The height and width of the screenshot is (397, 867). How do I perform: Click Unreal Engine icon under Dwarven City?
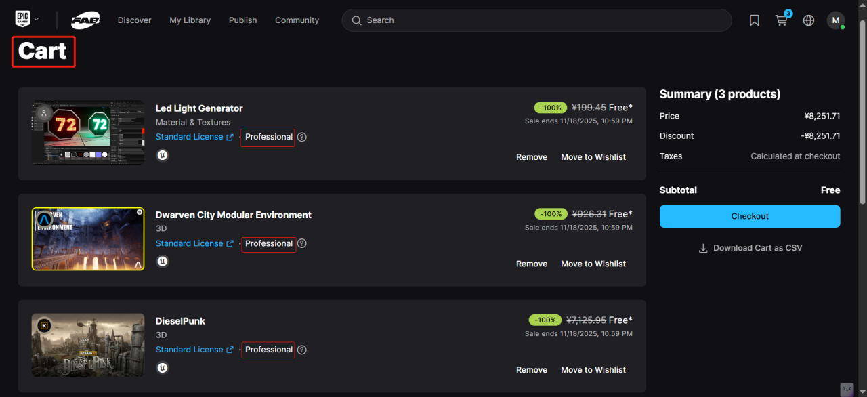(x=163, y=262)
